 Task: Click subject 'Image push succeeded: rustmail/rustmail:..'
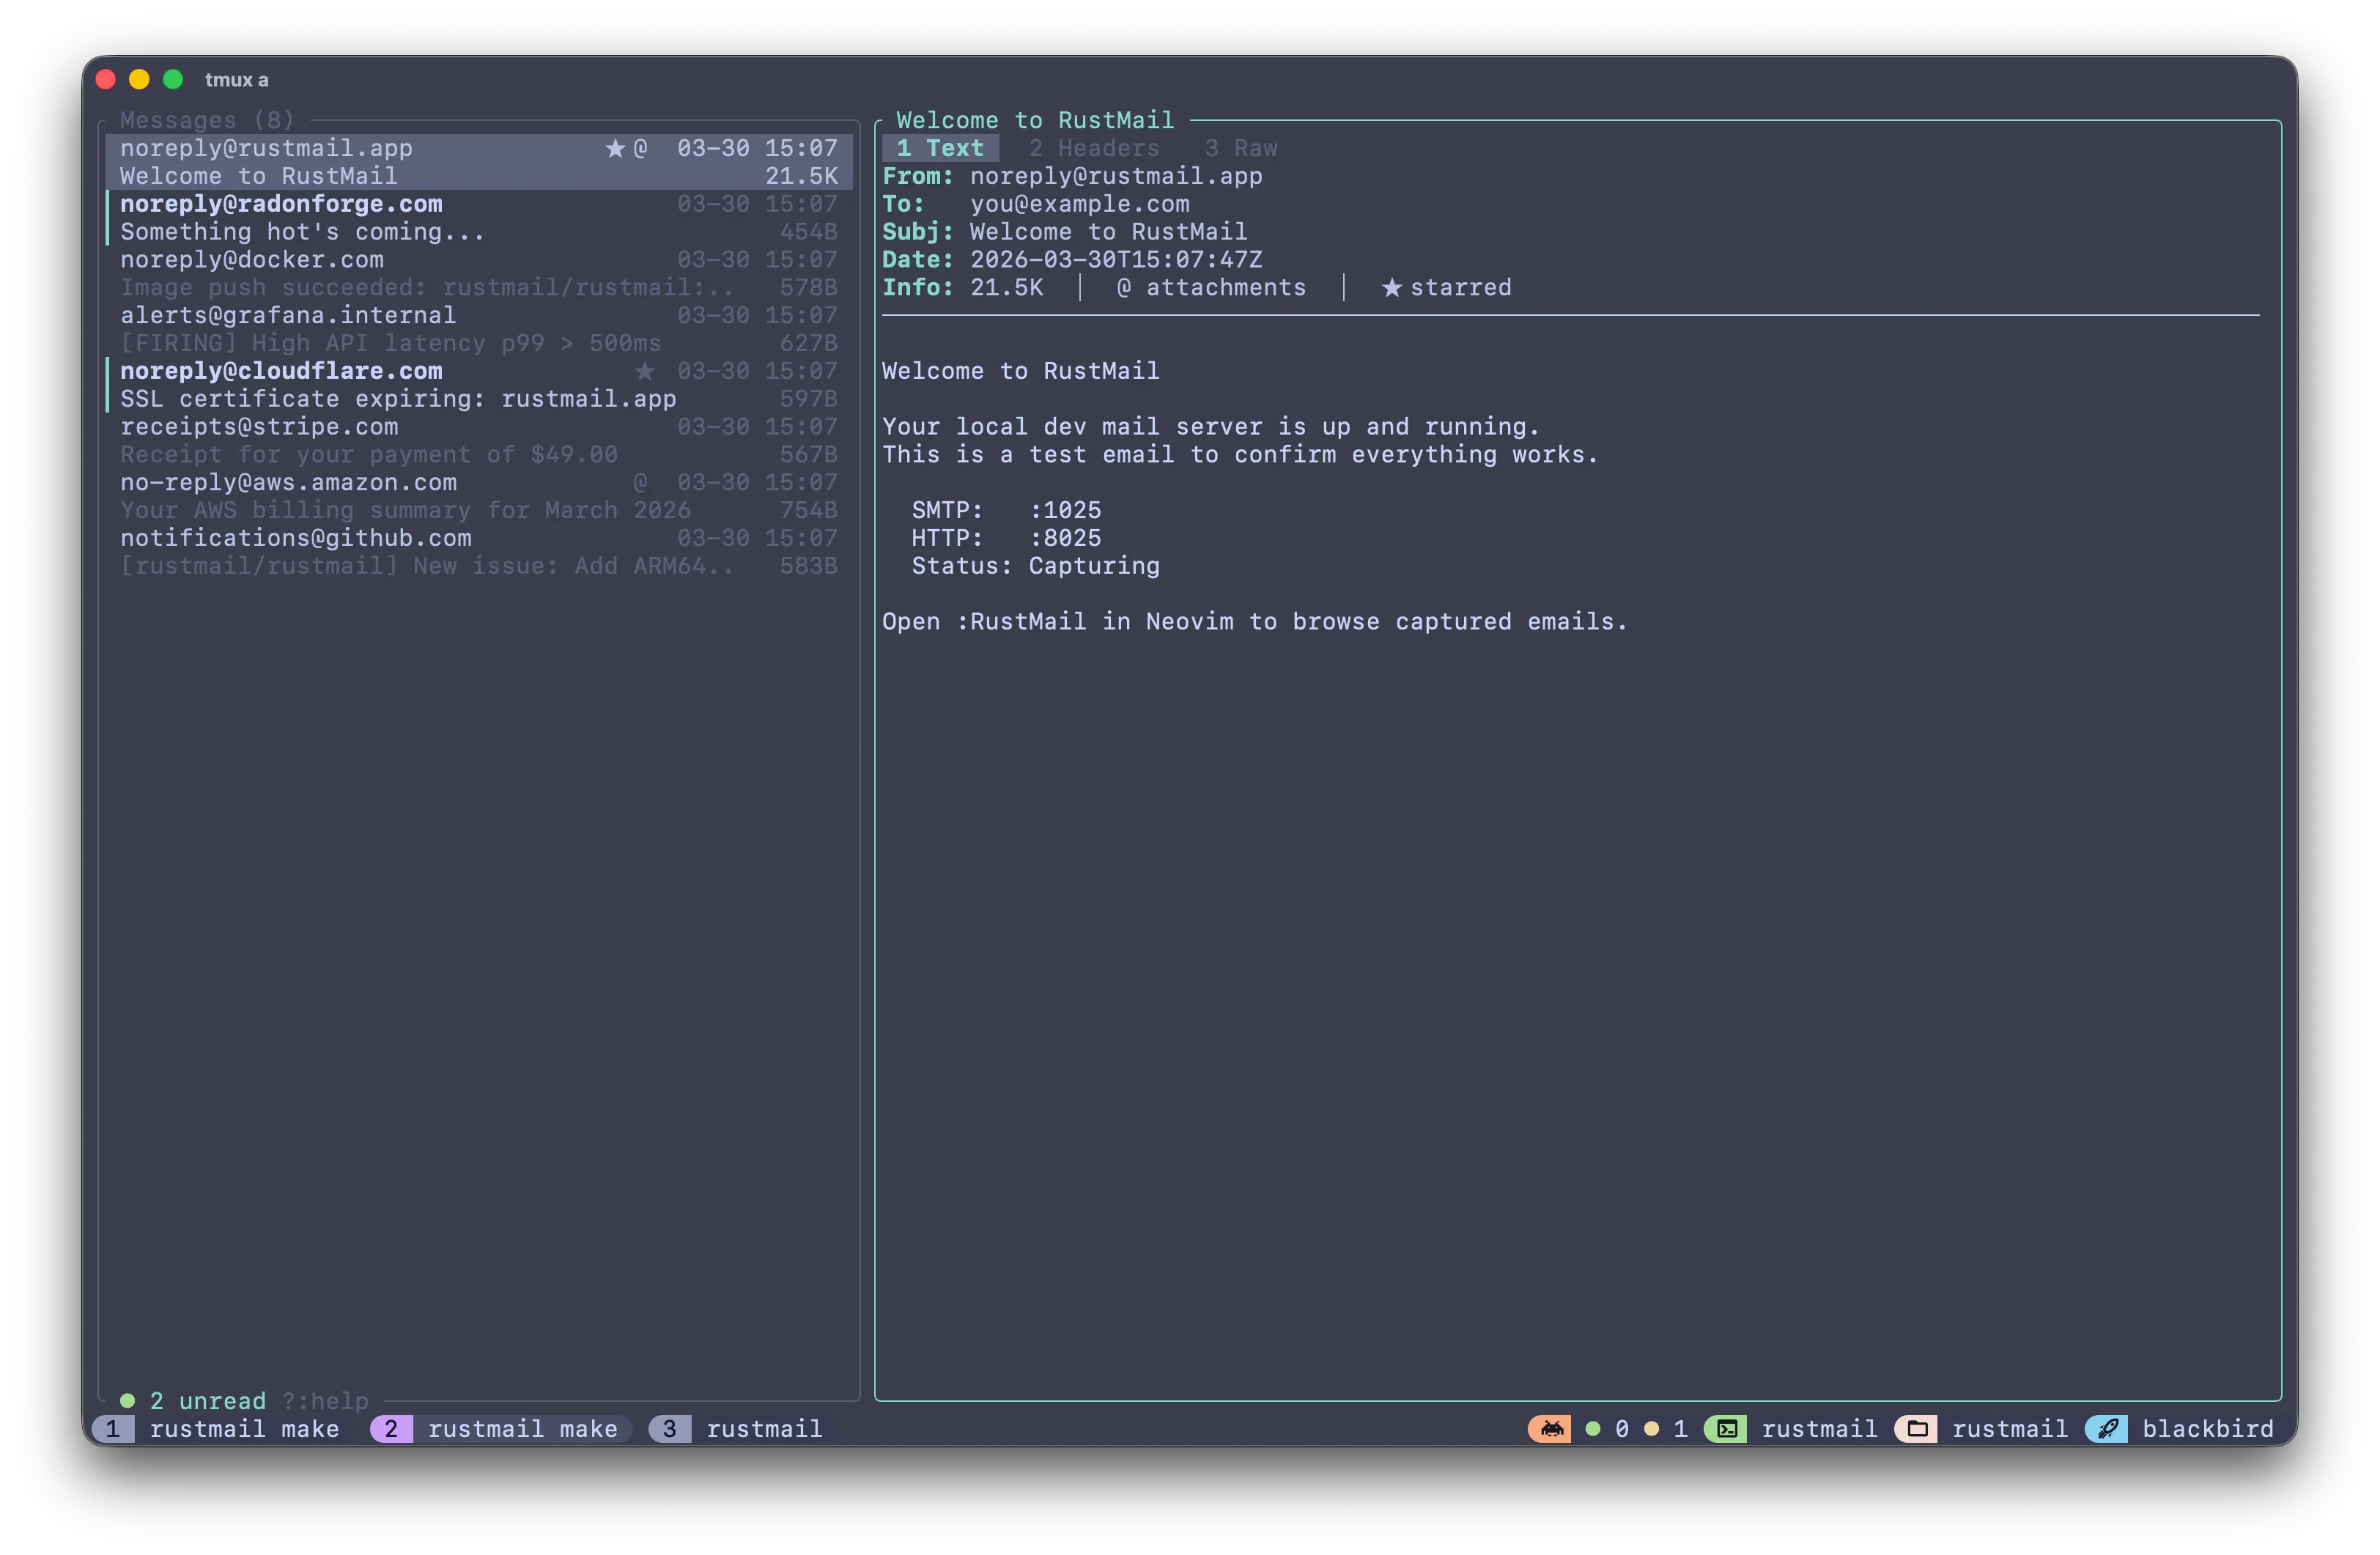427,287
